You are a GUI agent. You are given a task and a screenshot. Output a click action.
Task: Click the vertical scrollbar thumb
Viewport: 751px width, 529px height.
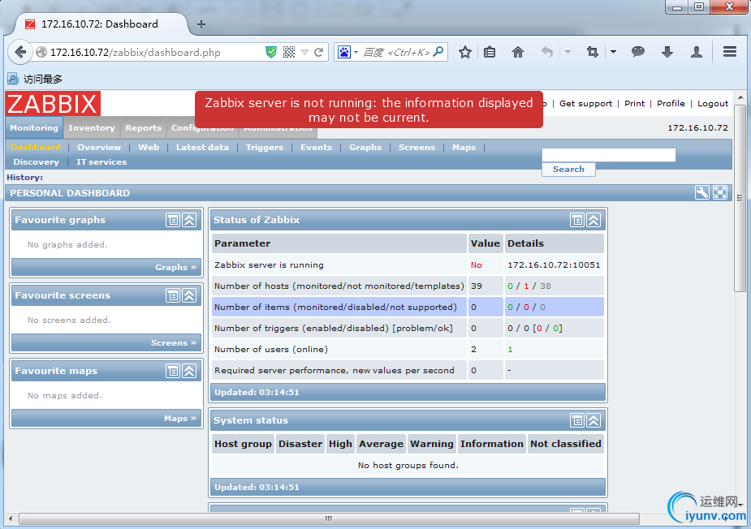pyautogui.click(x=740, y=198)
